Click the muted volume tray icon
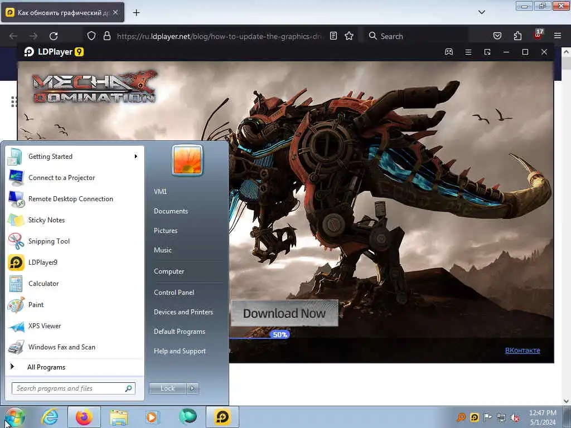The height and width of the screenshot is (428, 571). (x=515, y=417)
